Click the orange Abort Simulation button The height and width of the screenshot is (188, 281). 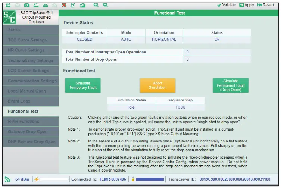(x=157, y=85)
